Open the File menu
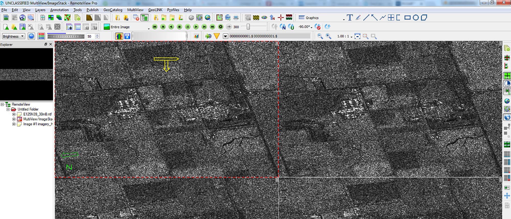 pos(4,10)
